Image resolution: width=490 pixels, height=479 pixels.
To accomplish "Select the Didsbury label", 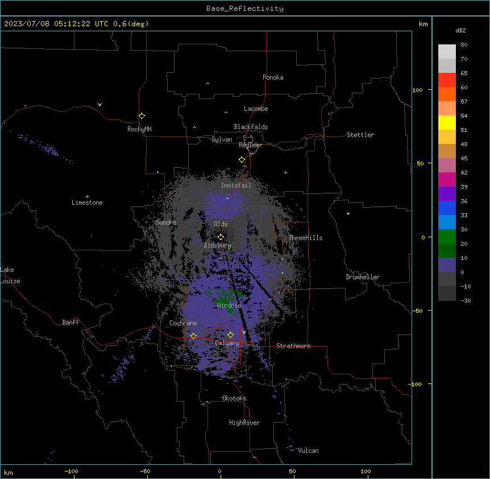I will click(x=218, y=245).
